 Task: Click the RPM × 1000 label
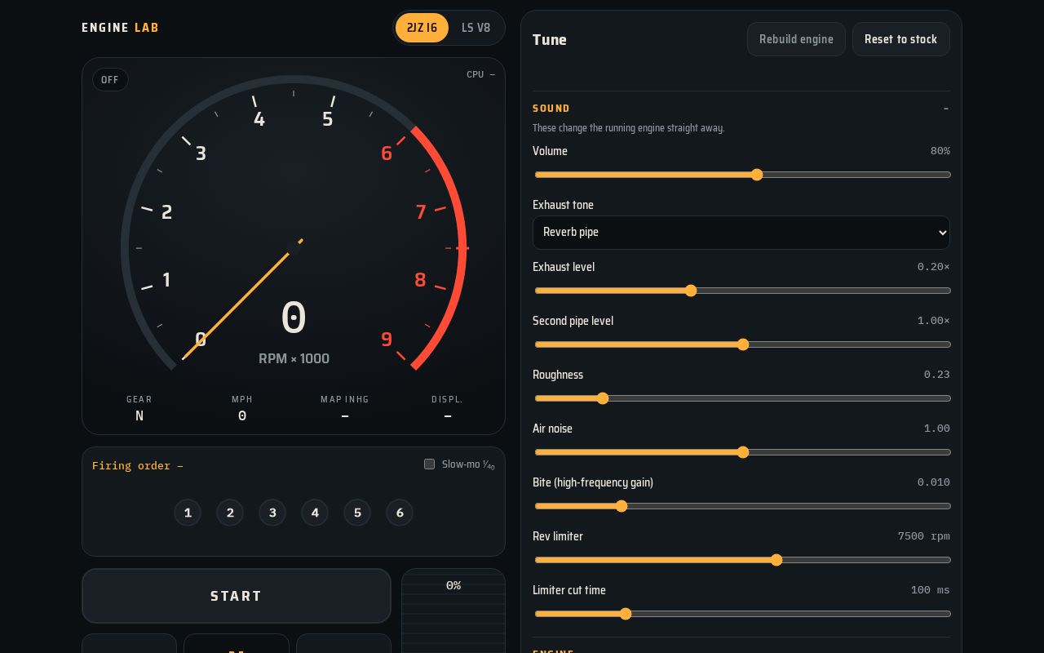tap(294, 358)
